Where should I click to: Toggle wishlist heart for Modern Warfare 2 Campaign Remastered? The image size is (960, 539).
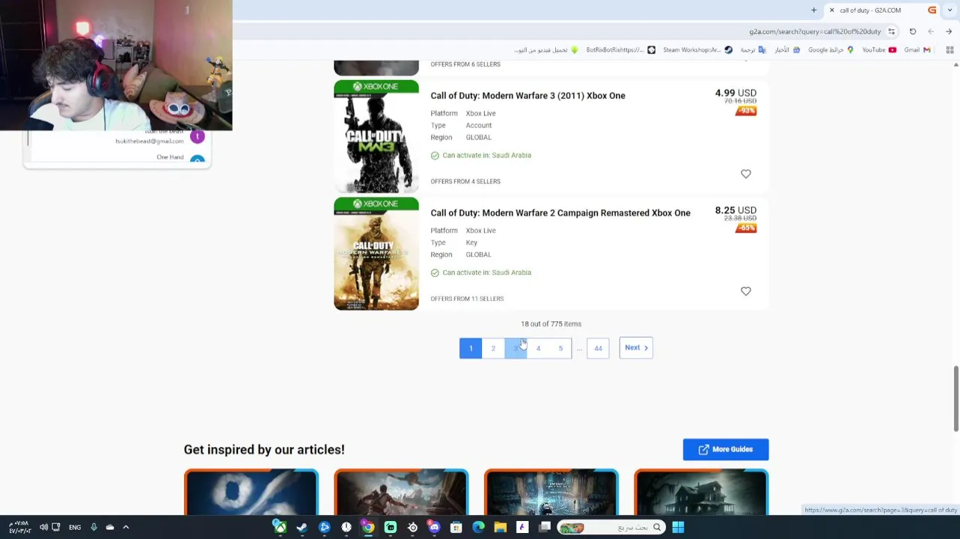[746, 291]
